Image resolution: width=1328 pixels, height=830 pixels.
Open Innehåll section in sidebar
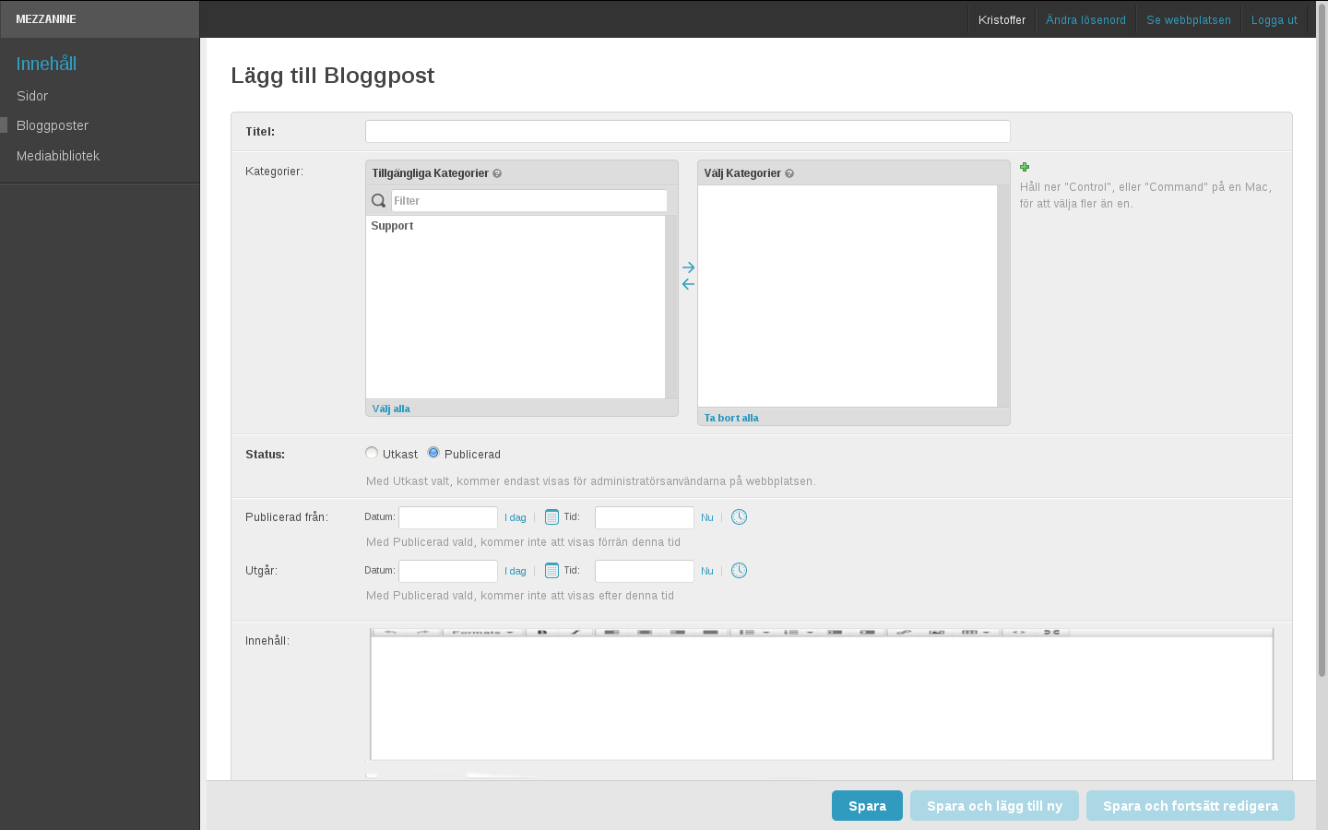(x=46, y=64)
